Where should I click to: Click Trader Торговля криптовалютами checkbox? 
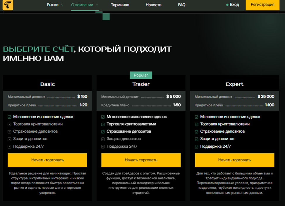point(103,124)
